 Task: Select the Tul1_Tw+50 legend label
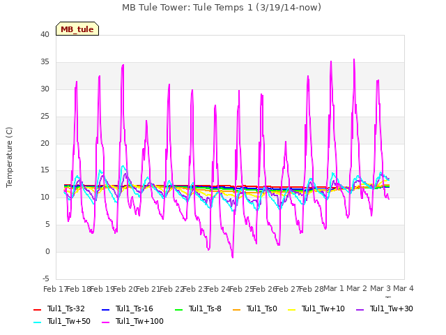pos(69,321)
